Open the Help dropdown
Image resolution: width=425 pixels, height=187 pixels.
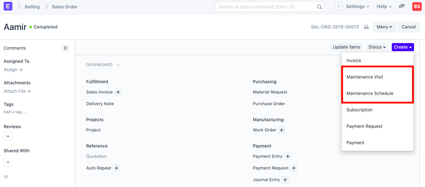coord(384,7)
